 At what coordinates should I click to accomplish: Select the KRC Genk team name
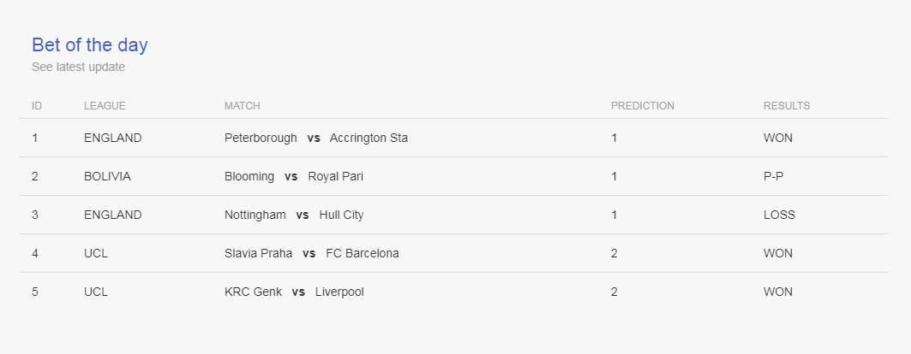(x=254, y=292)
